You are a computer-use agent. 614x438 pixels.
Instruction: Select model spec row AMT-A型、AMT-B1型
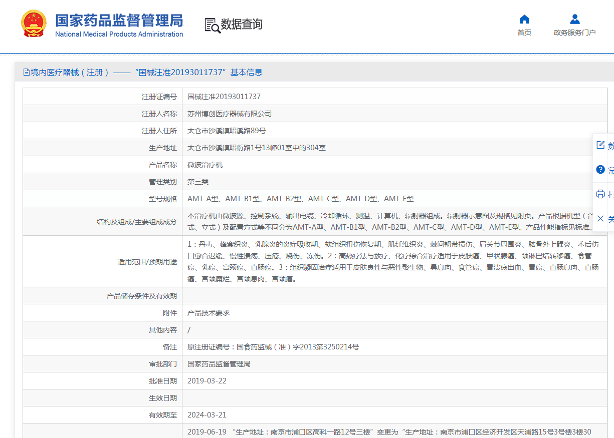pos(301,199)
